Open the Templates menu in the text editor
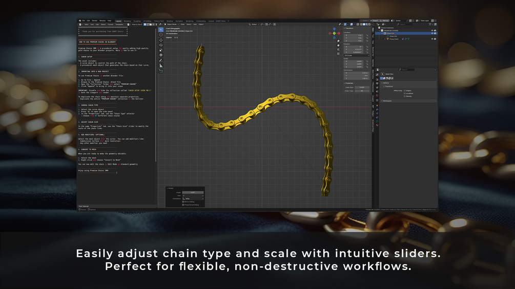The height and width of the screenshot is (289, 515). click(119, 24)
